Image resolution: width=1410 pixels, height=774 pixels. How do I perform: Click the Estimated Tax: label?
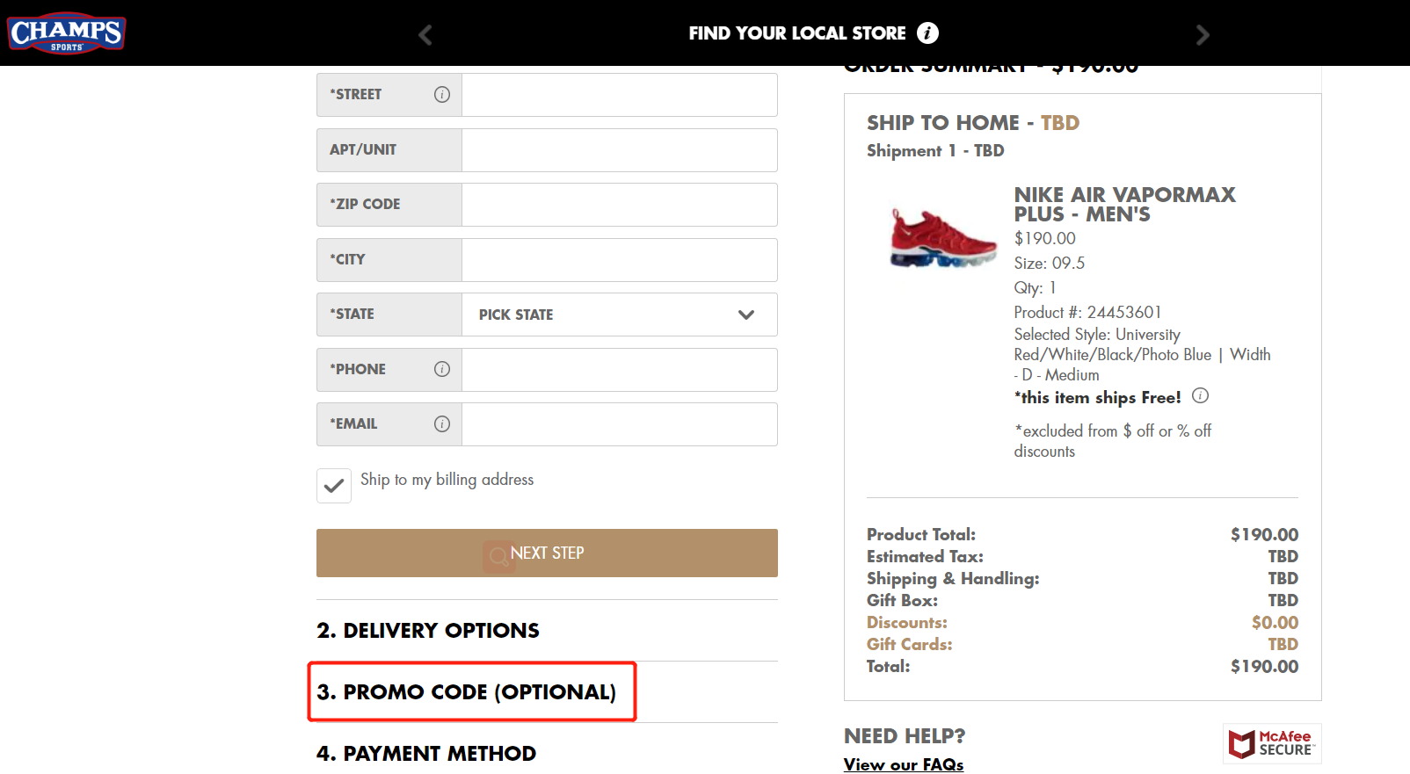(925, 557)
